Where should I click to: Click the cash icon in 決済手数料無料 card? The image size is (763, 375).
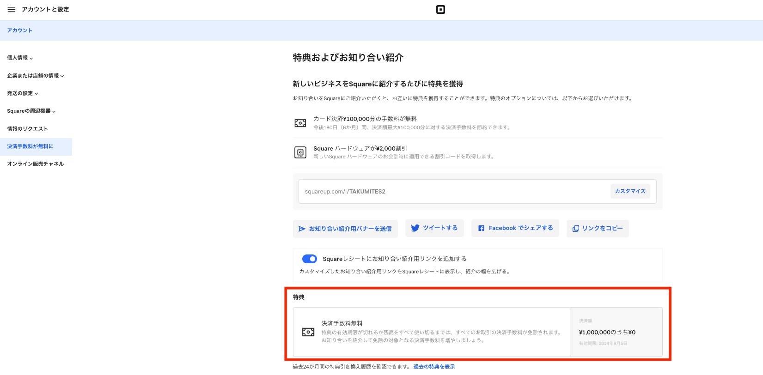[308, 332]
